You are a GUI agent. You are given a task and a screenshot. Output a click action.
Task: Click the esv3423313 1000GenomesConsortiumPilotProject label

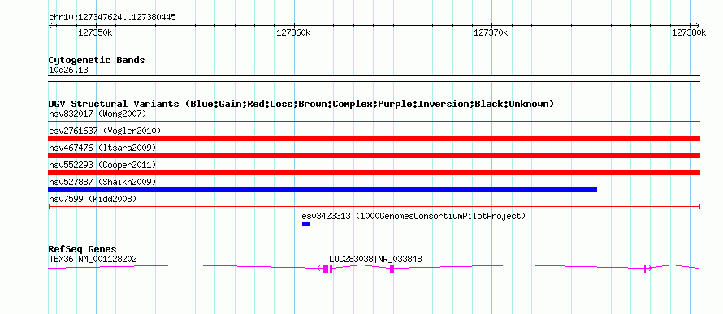413,216
